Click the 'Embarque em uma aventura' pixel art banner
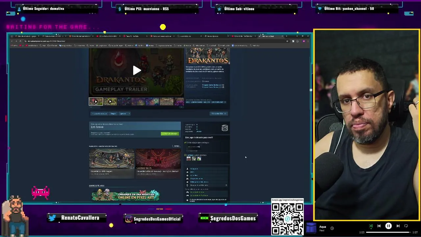Screen dimensions: 421x237 point(125,195)
